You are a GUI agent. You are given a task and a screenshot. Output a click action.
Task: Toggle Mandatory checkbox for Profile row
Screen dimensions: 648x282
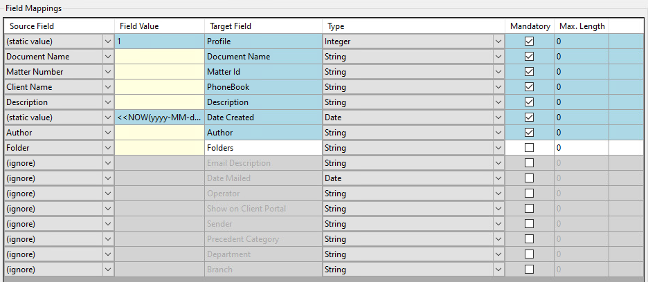(x=530, y=41)
